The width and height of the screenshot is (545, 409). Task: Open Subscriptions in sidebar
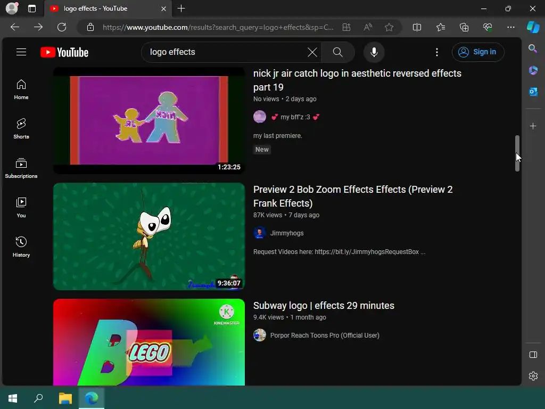21,168
